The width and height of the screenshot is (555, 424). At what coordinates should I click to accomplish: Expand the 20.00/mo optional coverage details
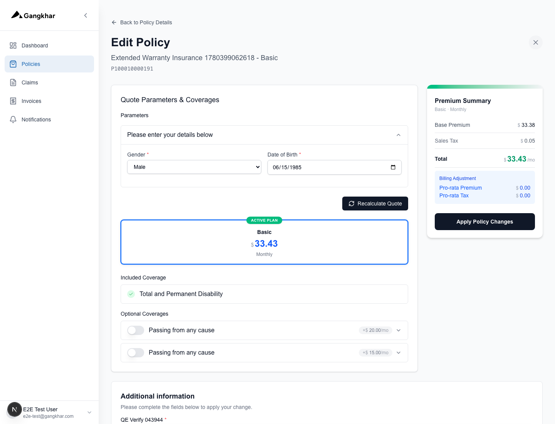click(399, 330)
